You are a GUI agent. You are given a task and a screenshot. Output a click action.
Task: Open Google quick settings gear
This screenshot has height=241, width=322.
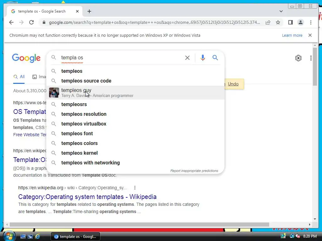coord(298,58)
